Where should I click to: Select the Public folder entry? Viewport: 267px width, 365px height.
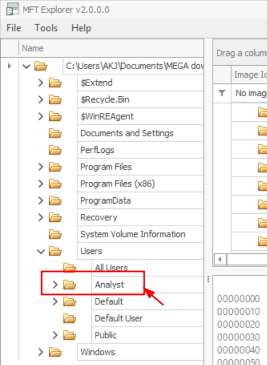point(106,335)
